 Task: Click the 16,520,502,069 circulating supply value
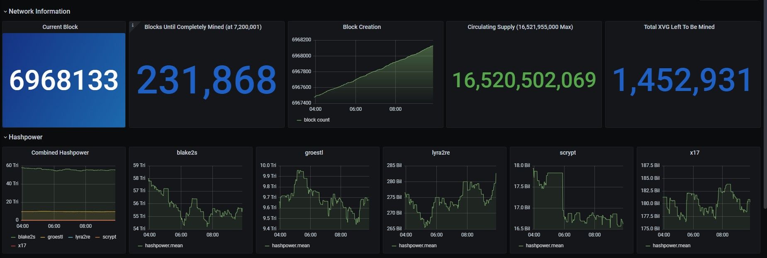(524, 80)
